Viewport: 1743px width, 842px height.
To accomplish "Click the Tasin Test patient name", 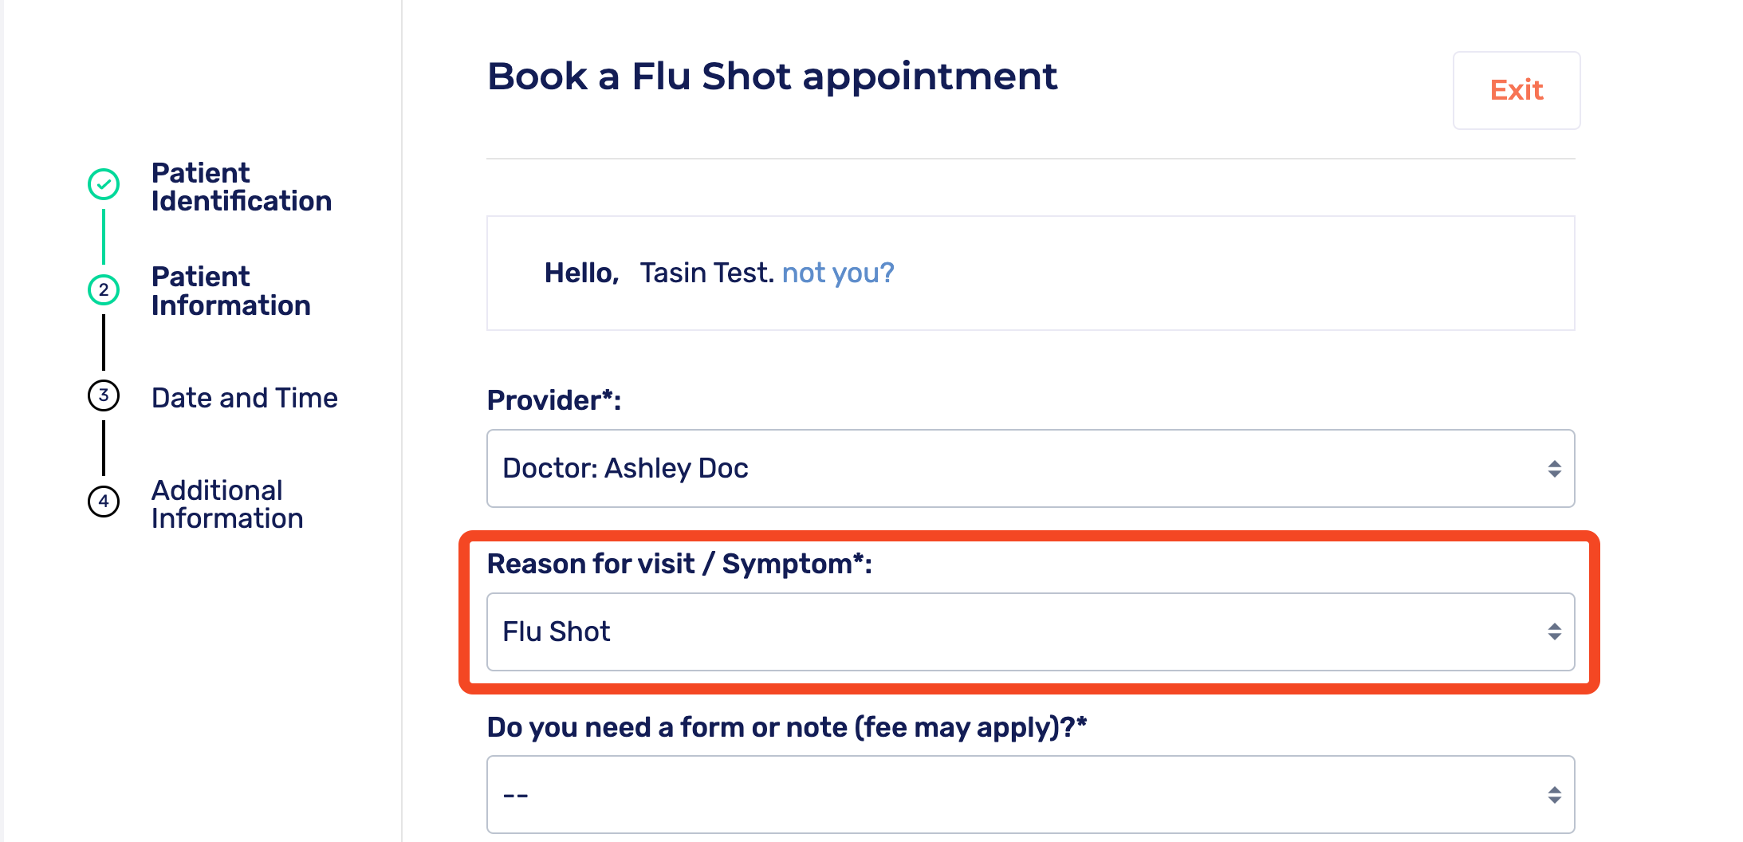I will 706,273.
